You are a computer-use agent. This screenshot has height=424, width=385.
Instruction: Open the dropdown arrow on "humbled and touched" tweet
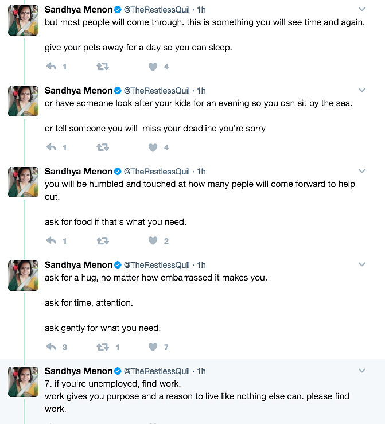point(362,172)
